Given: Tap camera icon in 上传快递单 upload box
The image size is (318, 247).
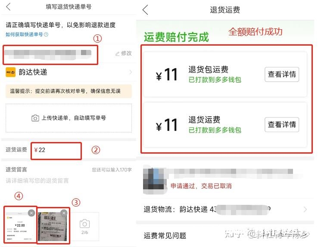Looking at the screenshot, I should pos(35,118).
